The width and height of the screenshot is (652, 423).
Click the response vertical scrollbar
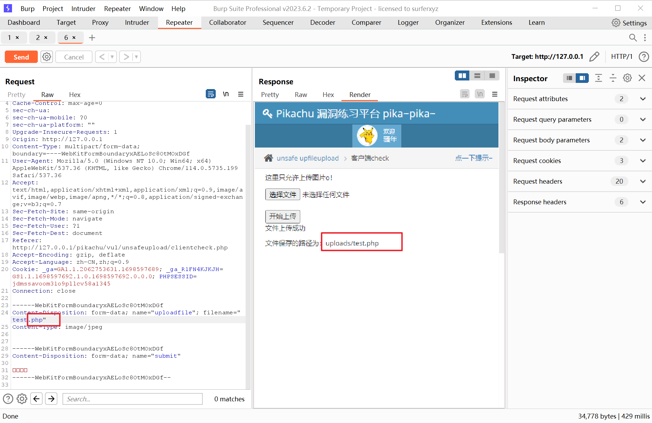coord(501,179)
